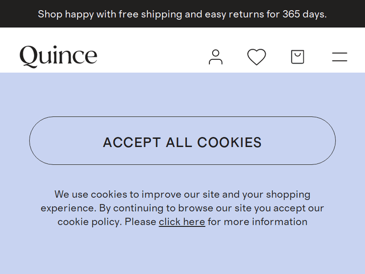The image size is (365, 274).
Task: Open the shopping bag icon
Action: click(297, 57)
